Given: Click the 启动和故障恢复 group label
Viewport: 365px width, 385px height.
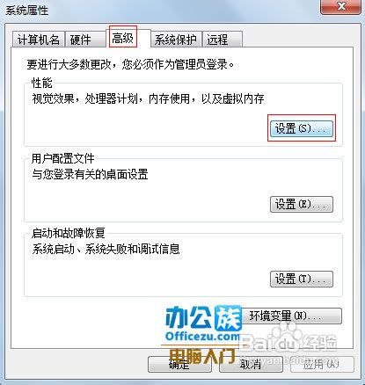Looking at the screenshot, I should coord(68,234).
